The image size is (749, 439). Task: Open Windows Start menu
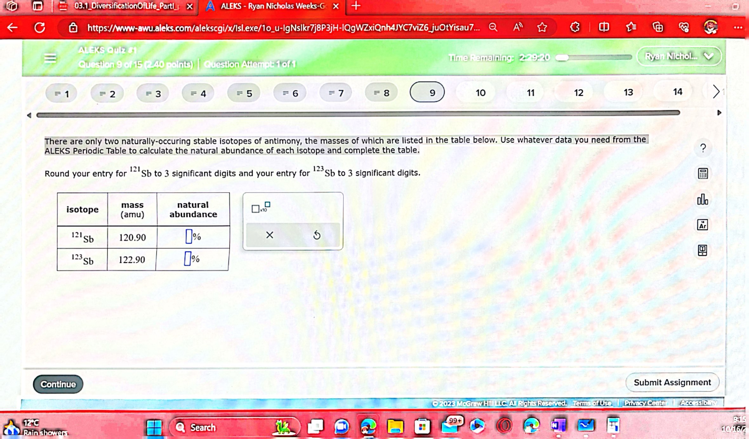pyautogui.click(x=154, y=427)
